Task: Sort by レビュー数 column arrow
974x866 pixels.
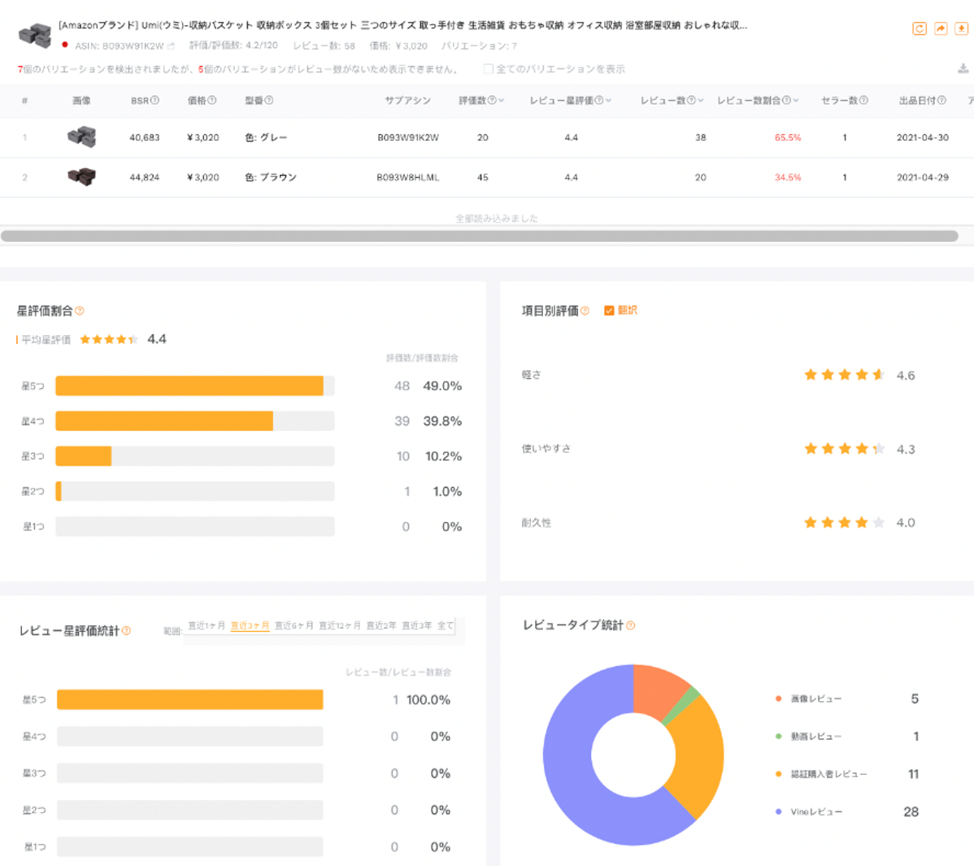Action: coord(701,101)
